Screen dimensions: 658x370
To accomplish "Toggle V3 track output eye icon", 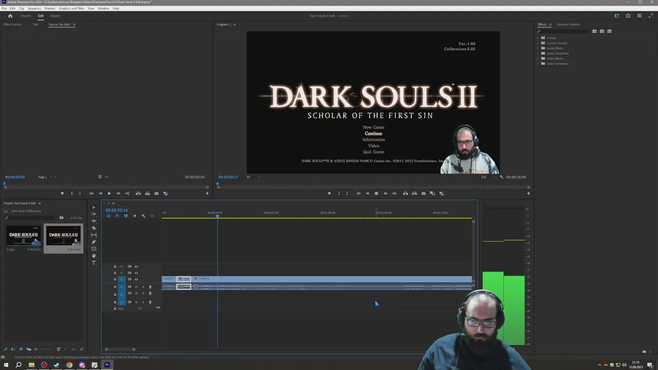I will point(136,267).
